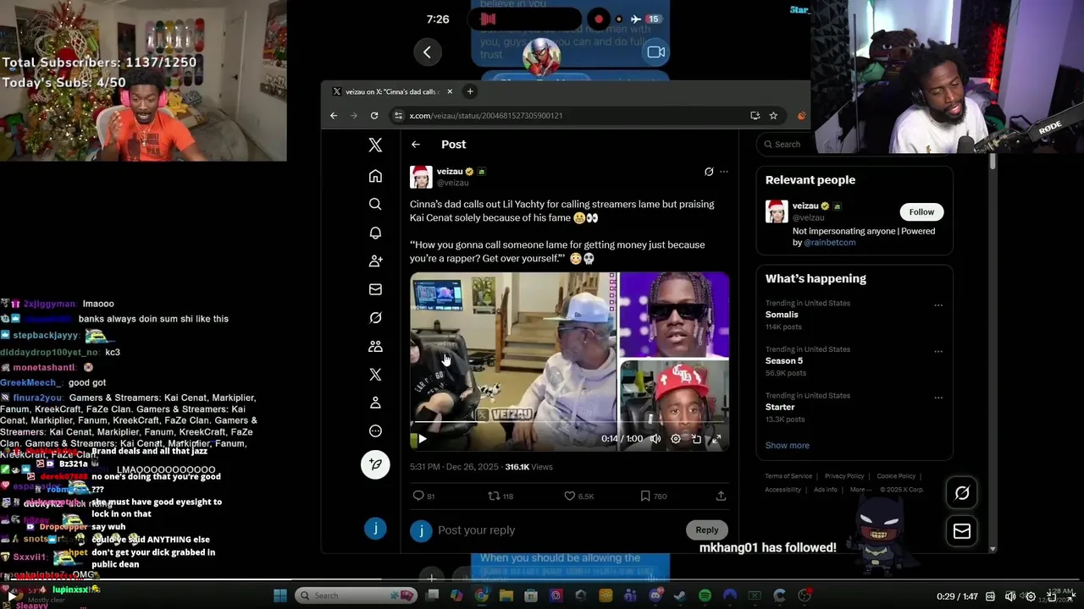Open floating Messages envelope button

point(962,531)
